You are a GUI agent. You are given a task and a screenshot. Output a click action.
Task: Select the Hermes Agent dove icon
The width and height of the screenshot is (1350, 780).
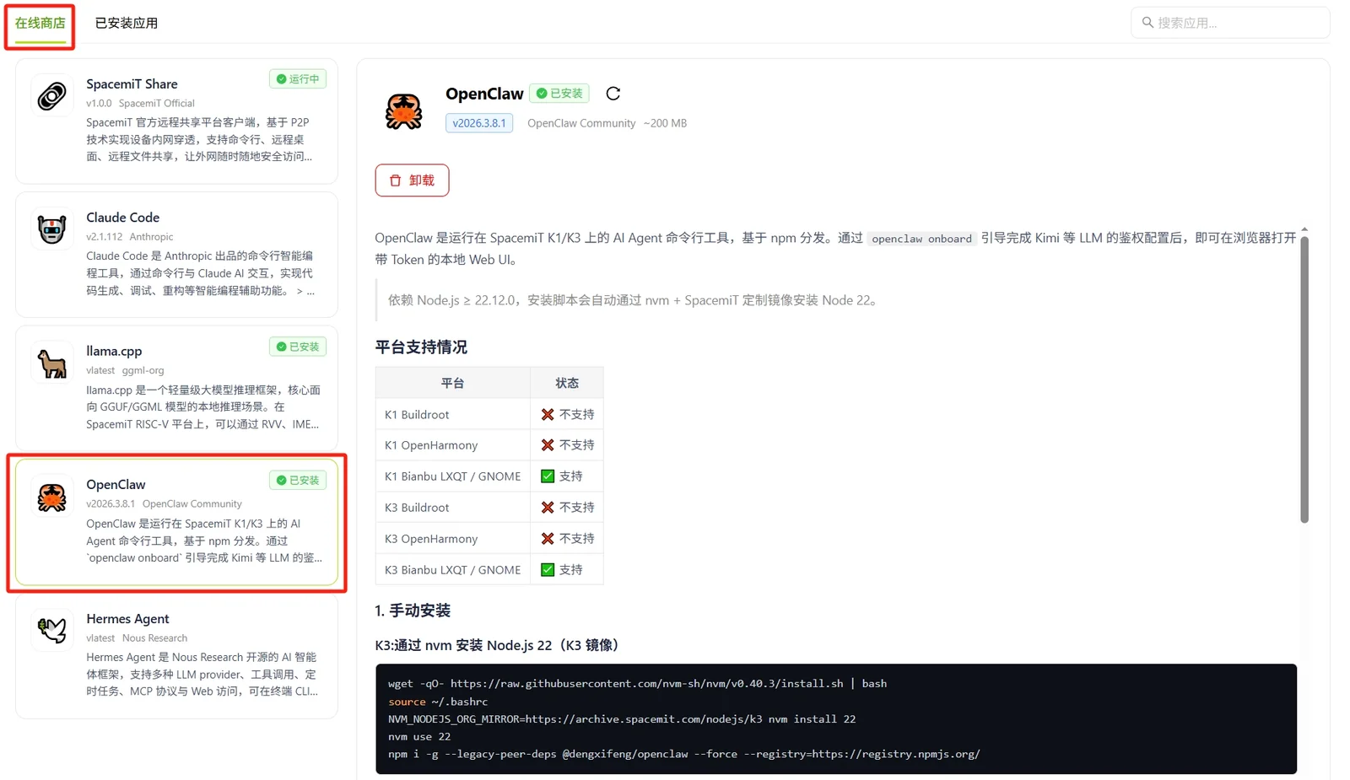52,631
